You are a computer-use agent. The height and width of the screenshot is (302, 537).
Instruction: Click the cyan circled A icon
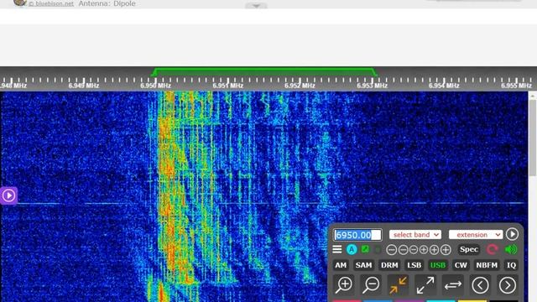[x=352, y=249]
